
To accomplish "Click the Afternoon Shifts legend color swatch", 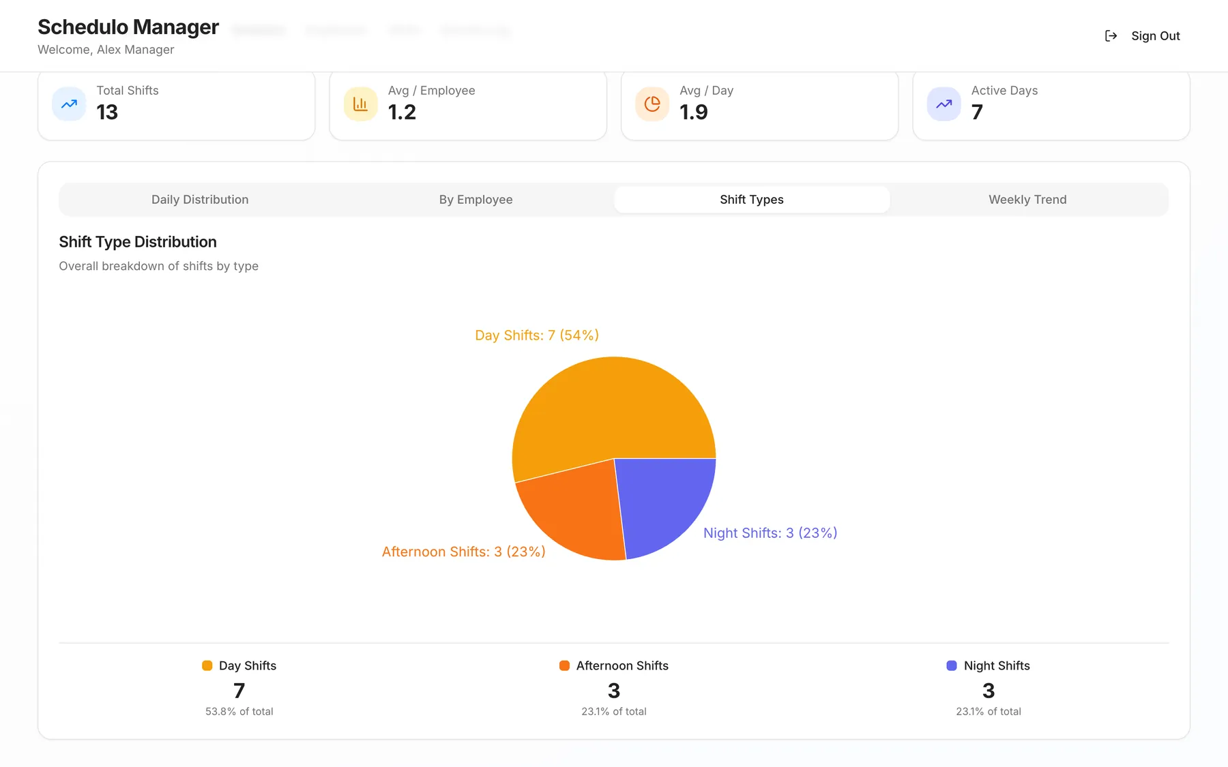I will [564, 665].
